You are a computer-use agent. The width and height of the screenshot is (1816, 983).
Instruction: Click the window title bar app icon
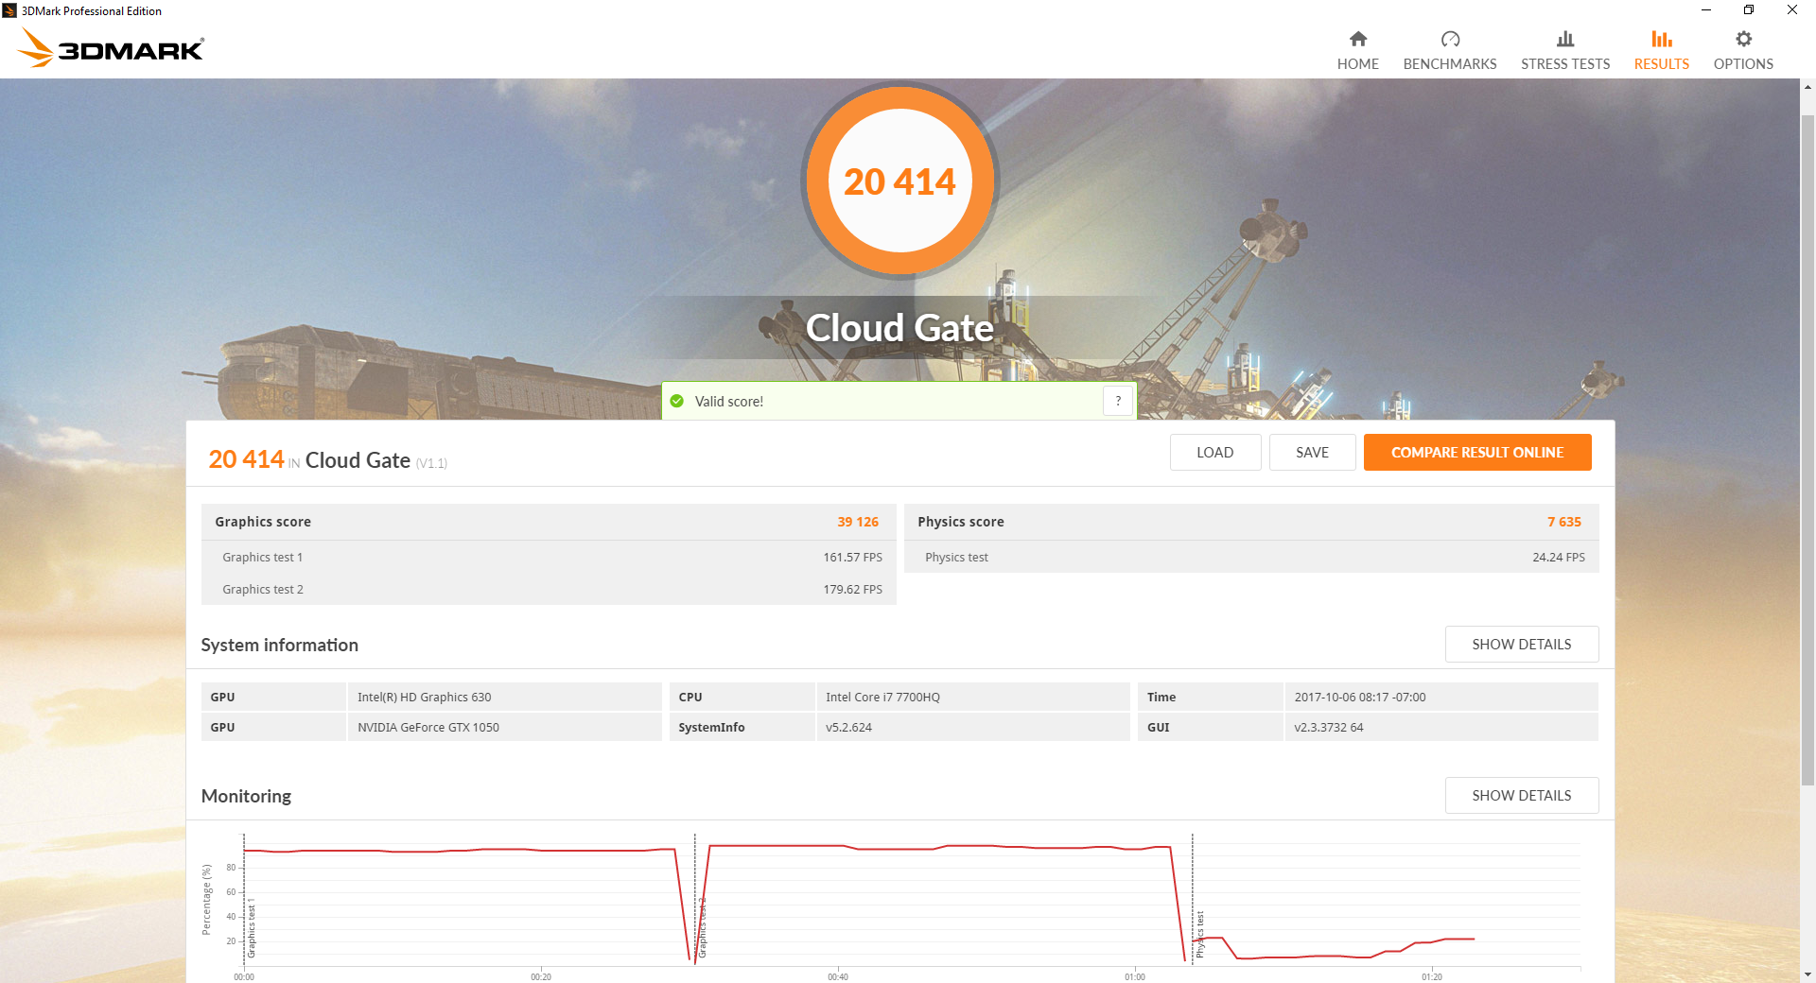[9, 10]
